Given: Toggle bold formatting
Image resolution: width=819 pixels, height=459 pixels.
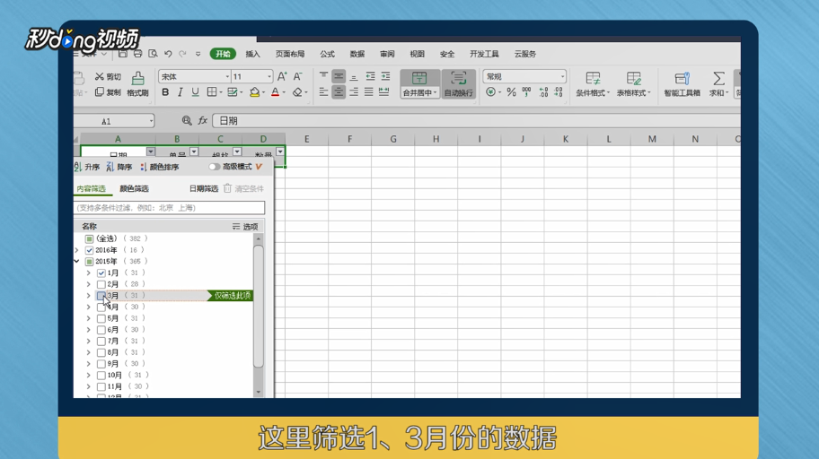Looking at the screenshot, I should tap(165, 92).
